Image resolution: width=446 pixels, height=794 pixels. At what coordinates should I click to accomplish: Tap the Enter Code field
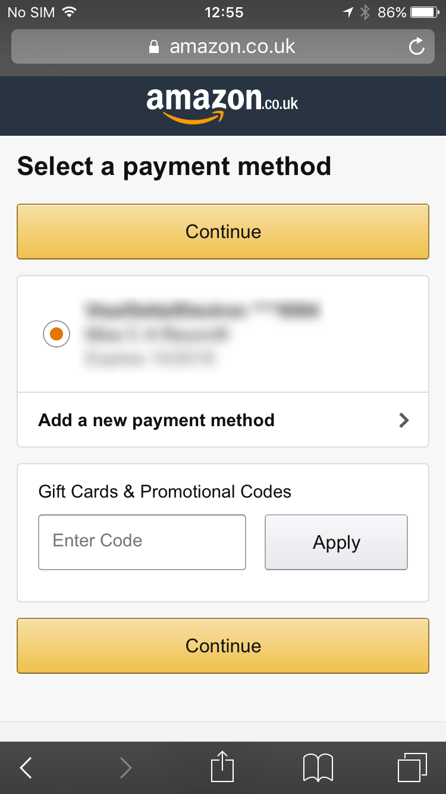[x=142, y=542]
